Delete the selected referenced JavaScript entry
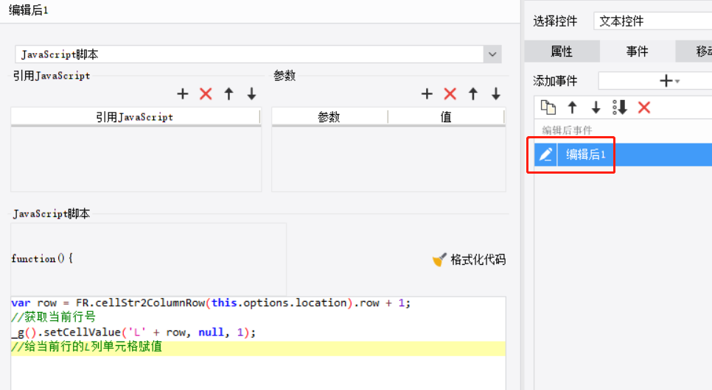This screenshot has width=712, height=390. click(x=206, y=94)
